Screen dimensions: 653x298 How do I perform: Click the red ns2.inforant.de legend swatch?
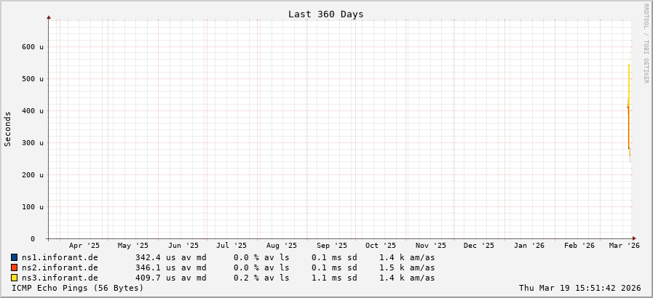pyautogui.click(x=15, y=267)
